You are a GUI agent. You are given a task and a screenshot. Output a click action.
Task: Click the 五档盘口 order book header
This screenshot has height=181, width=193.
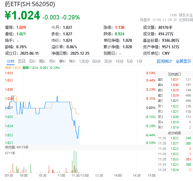click(174, 74)
